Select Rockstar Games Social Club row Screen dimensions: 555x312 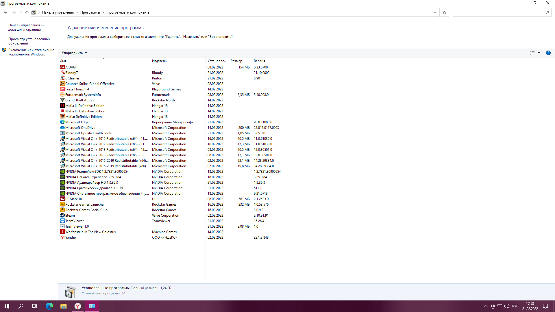click(173, 210)
